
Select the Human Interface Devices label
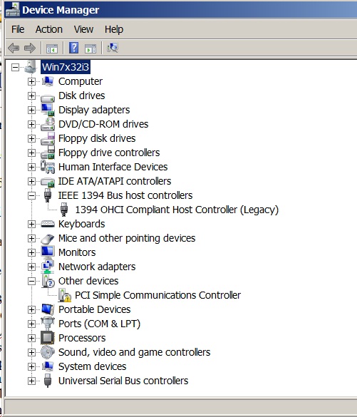point(113,167)
